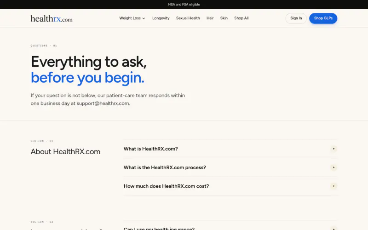
Task: Expand 'How much does HealthRX.com cost?' question
Action: pyautogui.click(x=230, y=186)
